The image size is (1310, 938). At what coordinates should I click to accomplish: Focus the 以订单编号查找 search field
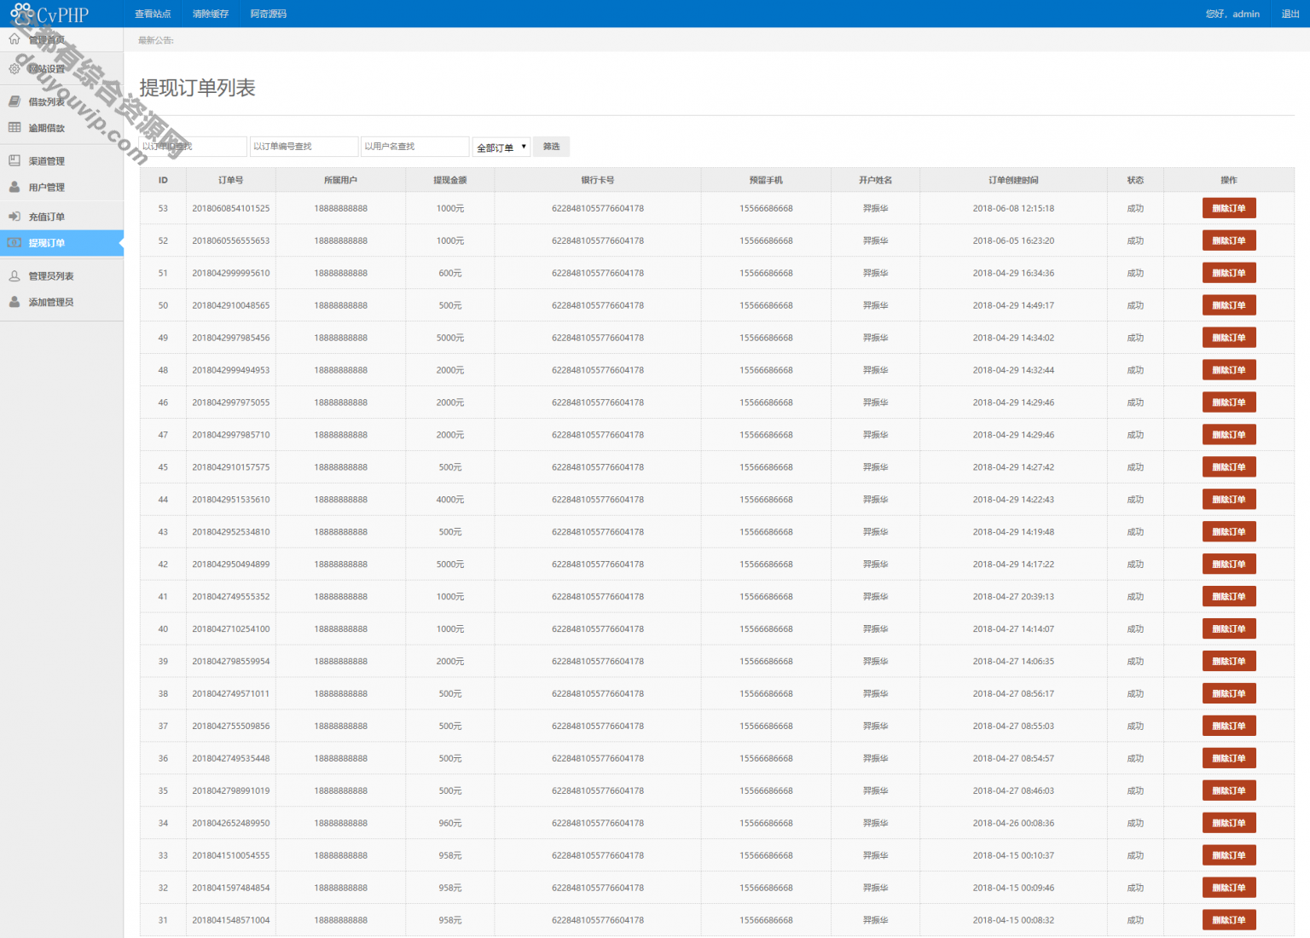coord(304,147)
